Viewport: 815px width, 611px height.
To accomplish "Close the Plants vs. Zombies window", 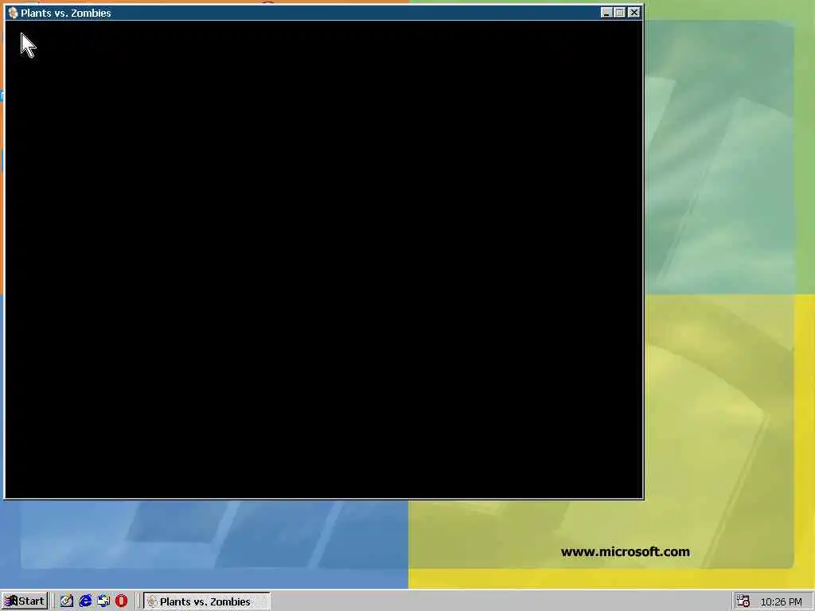I will pos(634,13).
